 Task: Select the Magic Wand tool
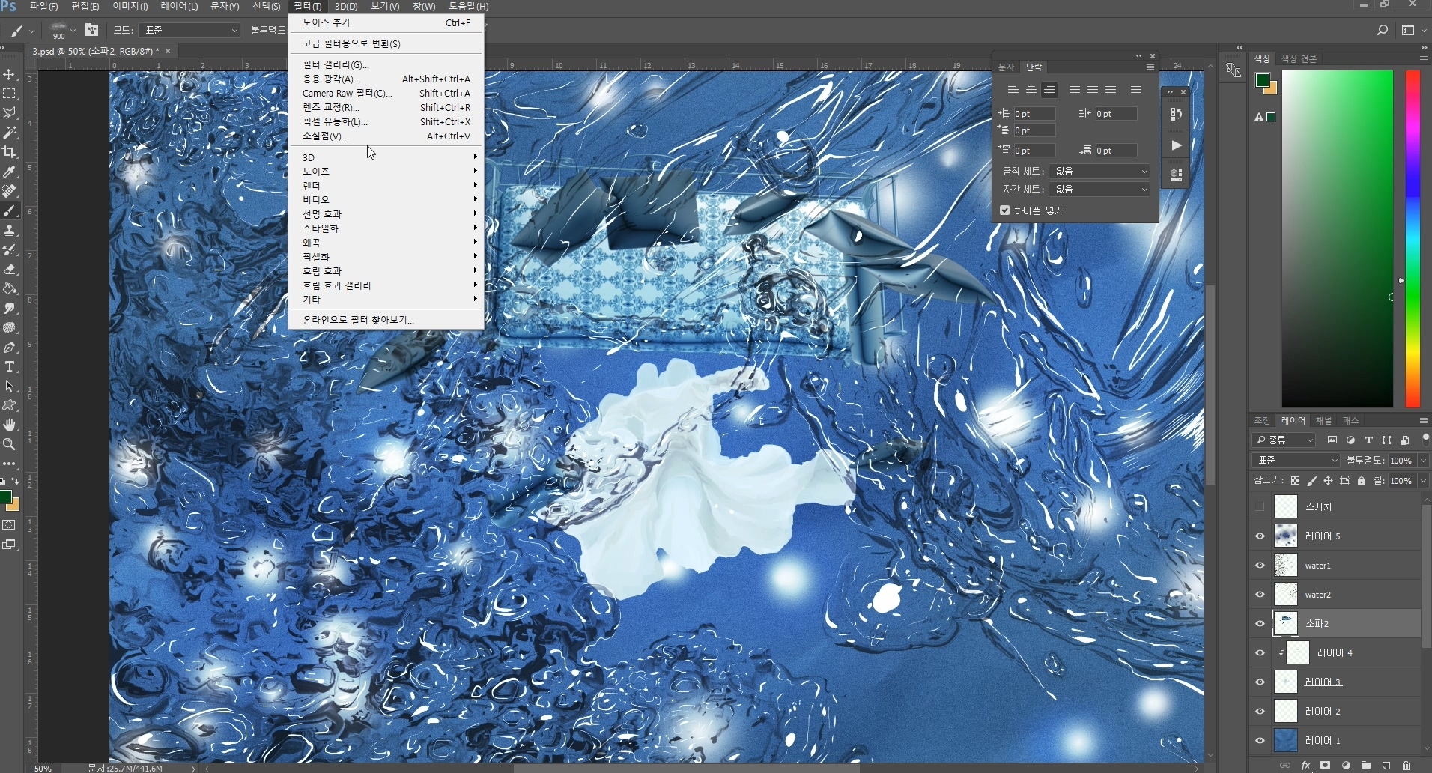[x=10, y=133]
